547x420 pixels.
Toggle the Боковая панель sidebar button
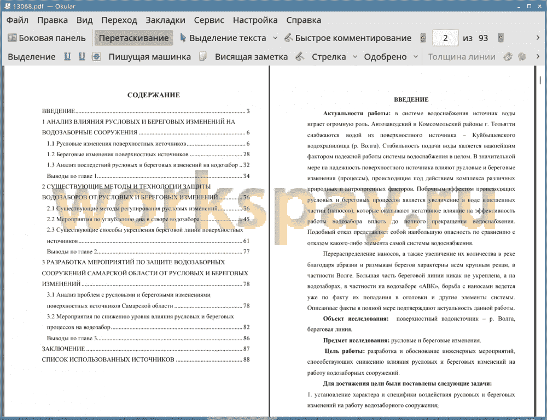tap(46, 38)
